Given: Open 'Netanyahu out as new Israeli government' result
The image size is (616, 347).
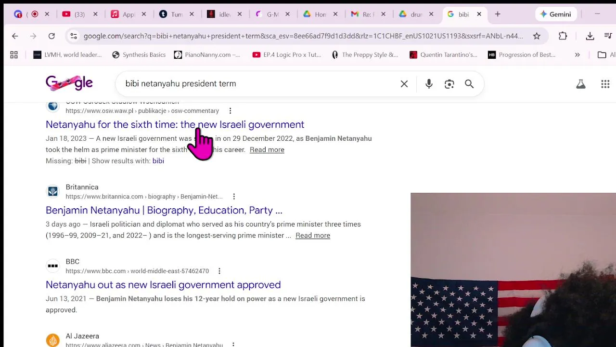Looking at the screenshot, I should pyautogui.click(x=163, y=285).
